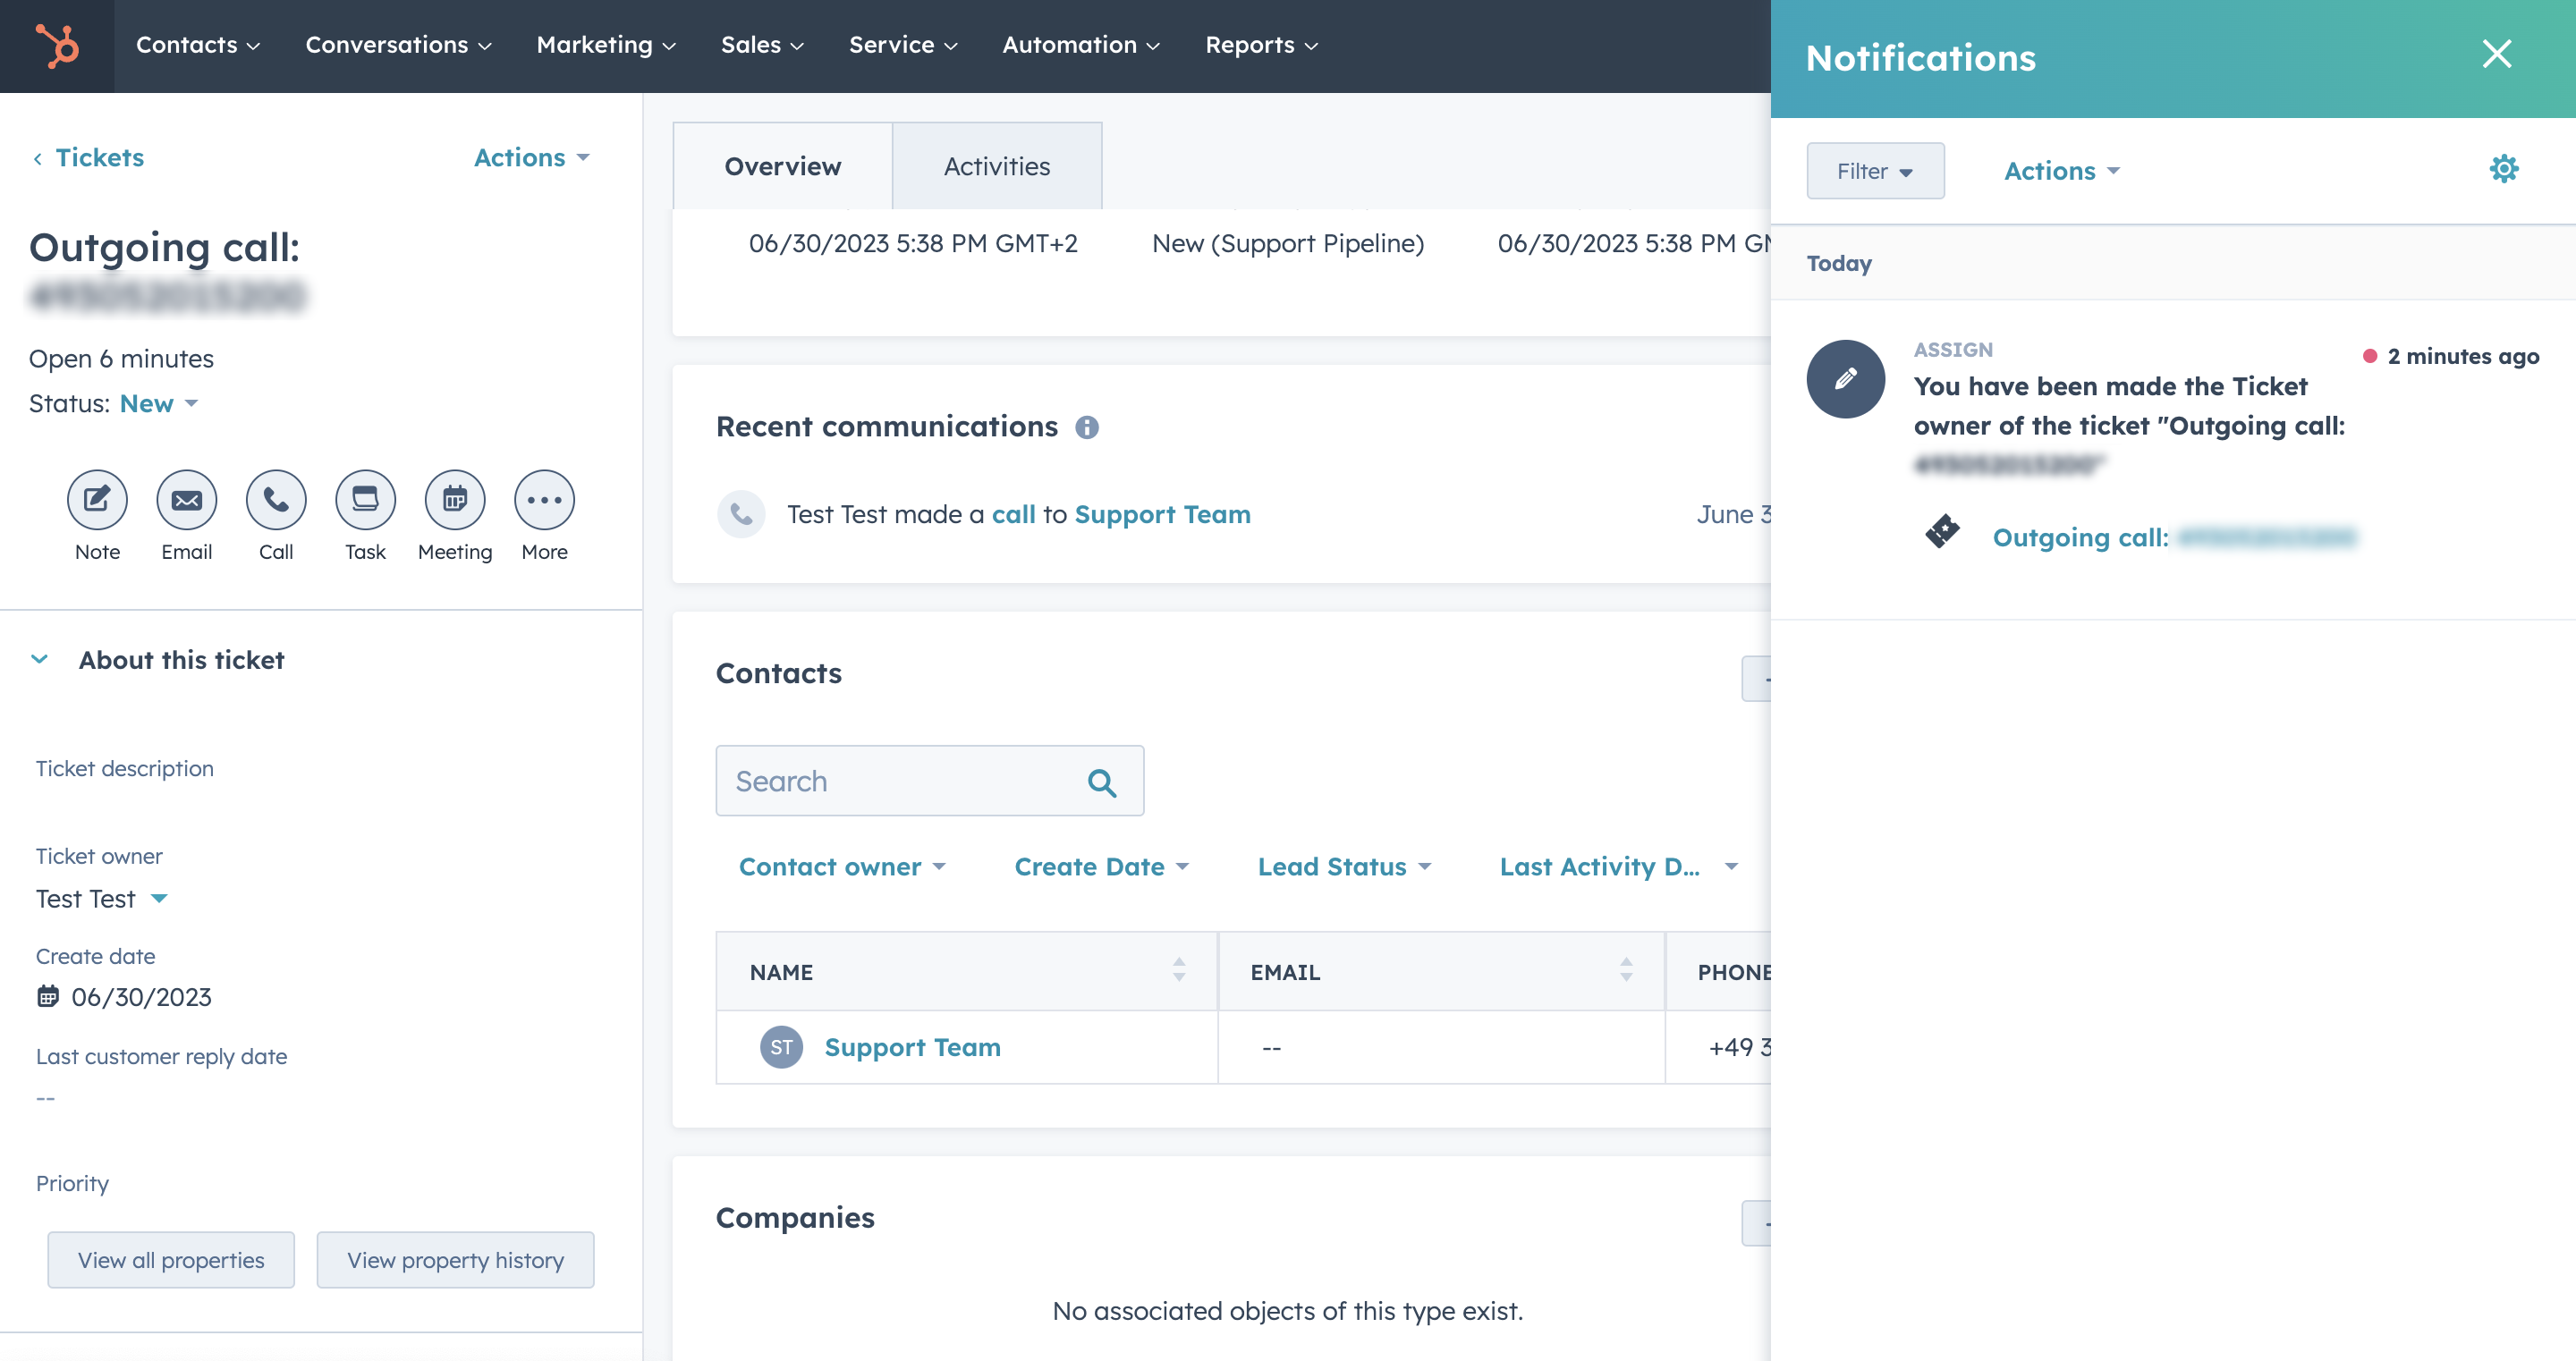Image resolution: width=2576 pixels, height=1361 pixels.
Task: Open the Sales navigation menu
Action: tap(762, 46)
